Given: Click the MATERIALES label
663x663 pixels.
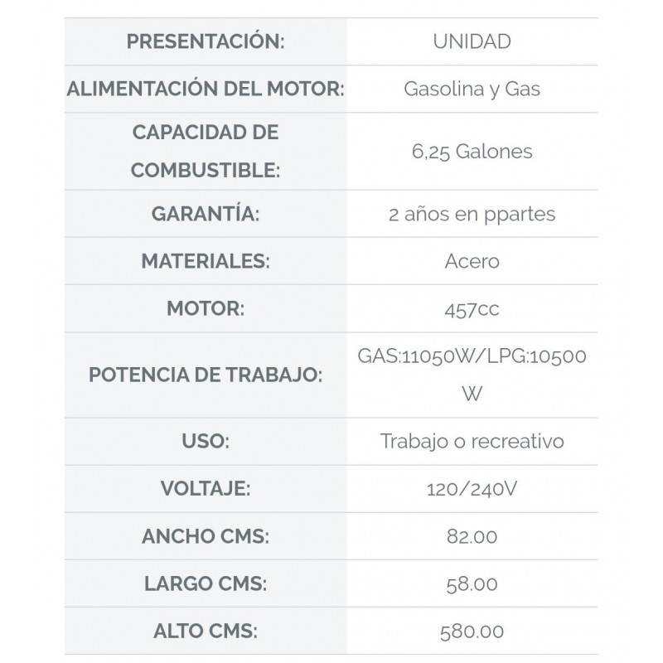Looking at the screenshot, I should (x=206, y=261).
